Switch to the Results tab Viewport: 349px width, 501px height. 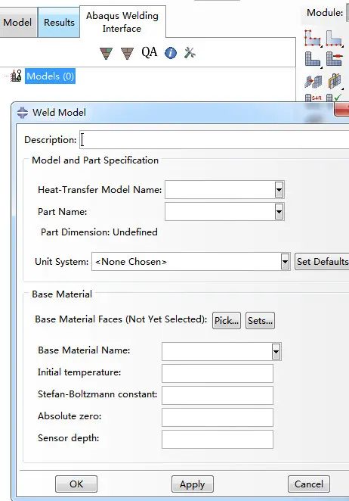(x=59, y=23)
